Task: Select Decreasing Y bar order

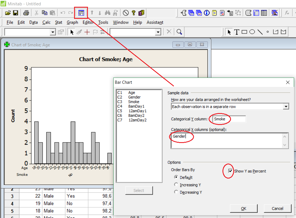Action: (x=176, y=192)
